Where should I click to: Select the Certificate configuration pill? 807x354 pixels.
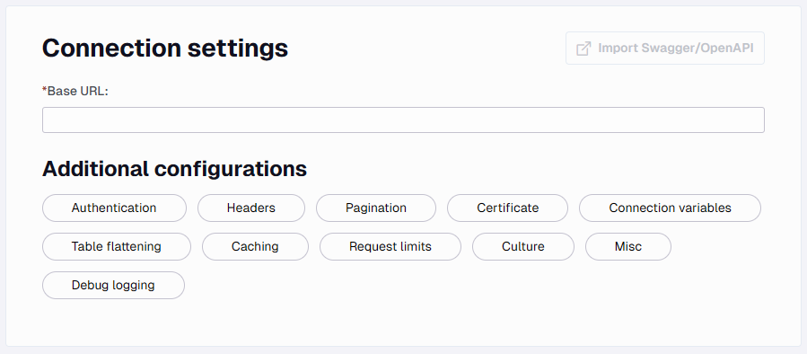(507, 208)
